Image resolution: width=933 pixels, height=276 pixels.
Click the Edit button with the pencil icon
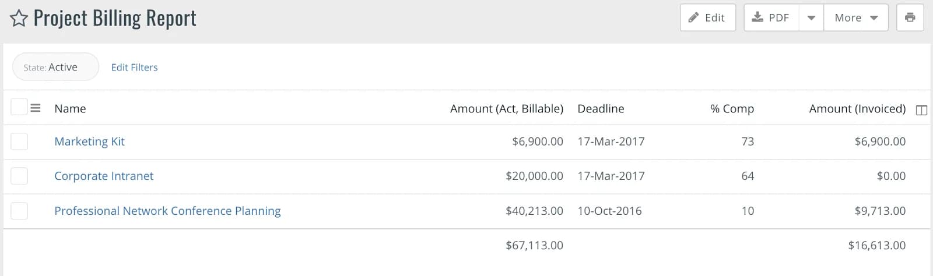click(707, 17)
